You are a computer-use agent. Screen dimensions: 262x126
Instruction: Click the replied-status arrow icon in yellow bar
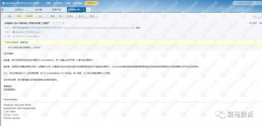click(5, 42)
